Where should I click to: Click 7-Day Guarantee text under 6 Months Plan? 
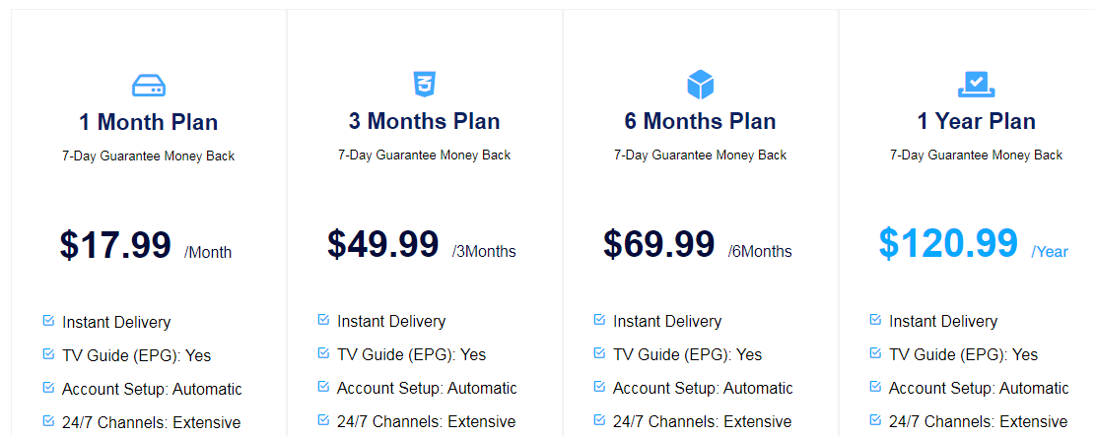[x=700, y=155]
